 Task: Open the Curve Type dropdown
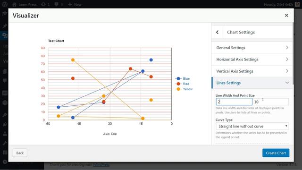pos(252,126)
